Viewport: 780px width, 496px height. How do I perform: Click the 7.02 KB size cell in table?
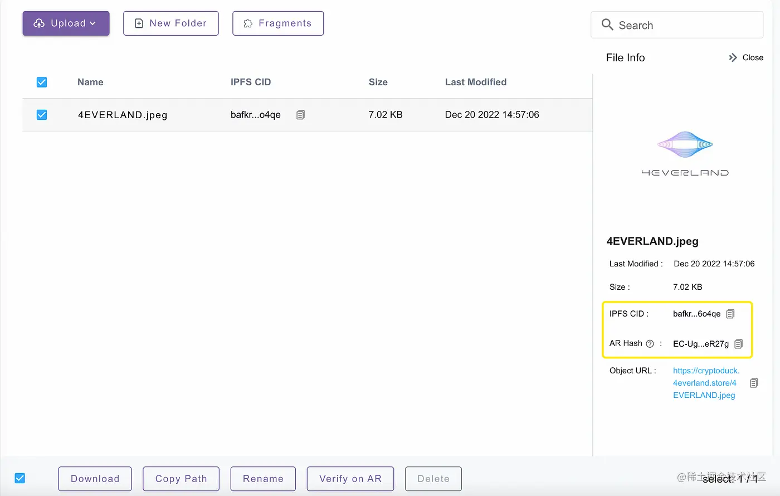pos(386,115)
